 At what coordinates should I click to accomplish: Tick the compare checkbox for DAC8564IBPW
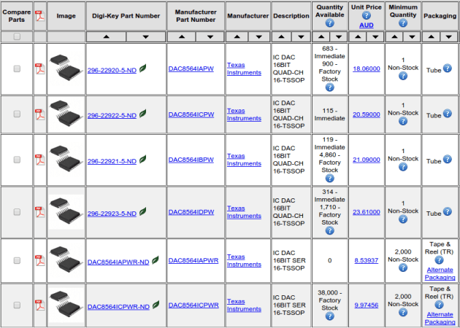(x=17, y=160)
